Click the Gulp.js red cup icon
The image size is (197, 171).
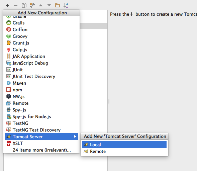9,50
